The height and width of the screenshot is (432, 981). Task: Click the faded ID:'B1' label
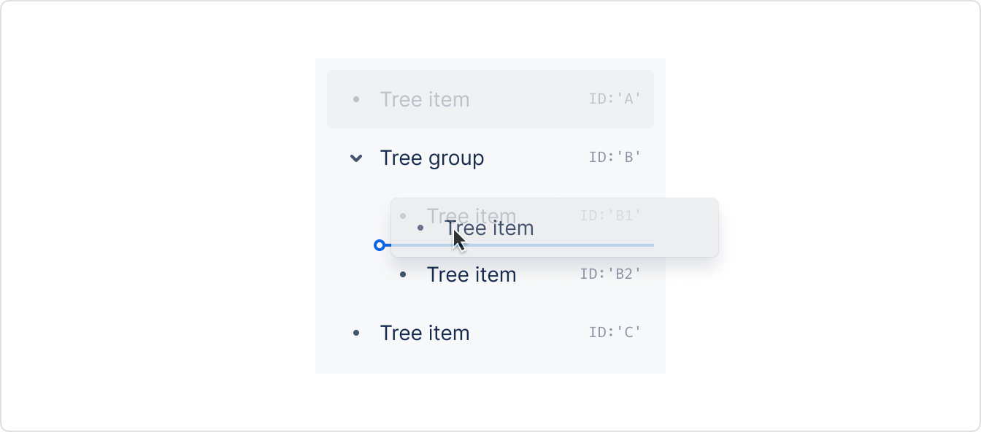610,215
